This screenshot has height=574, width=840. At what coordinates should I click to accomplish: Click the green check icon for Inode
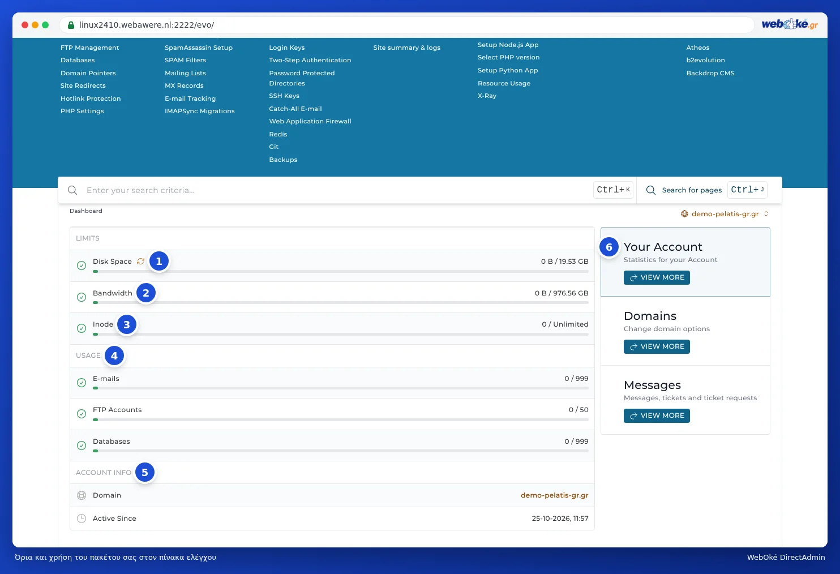pos(82,328)
